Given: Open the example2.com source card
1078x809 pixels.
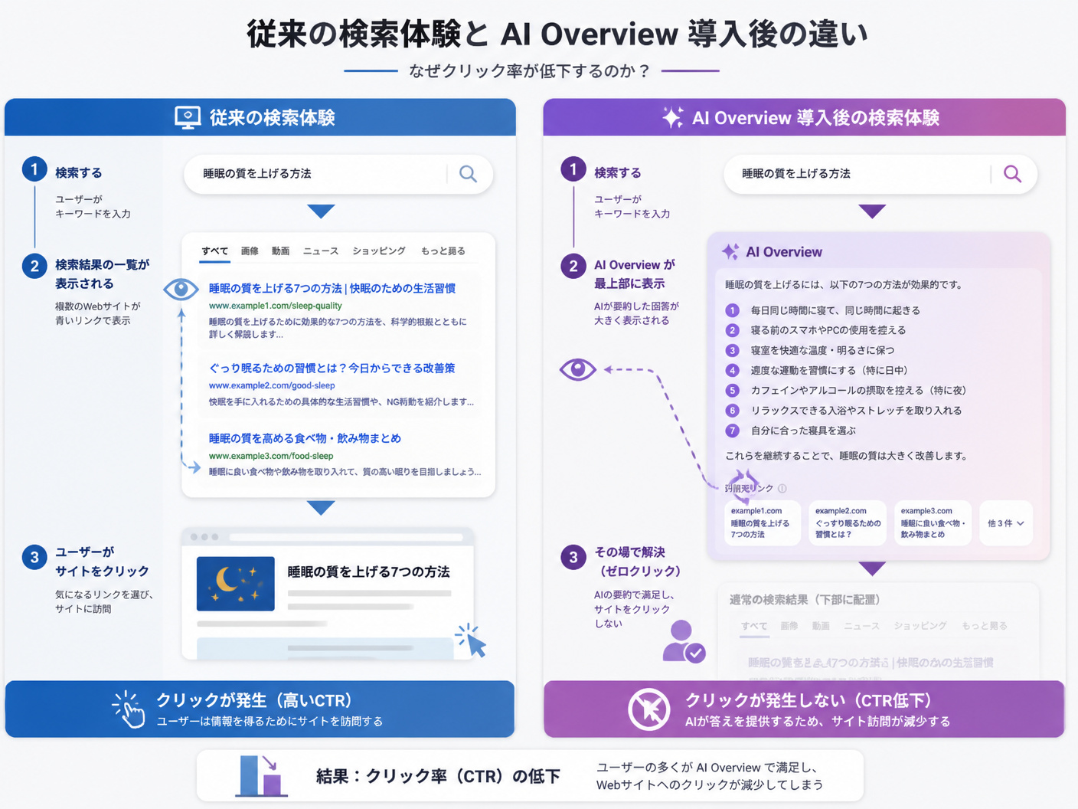Looking at the screenshot, I should pos(848,523).
